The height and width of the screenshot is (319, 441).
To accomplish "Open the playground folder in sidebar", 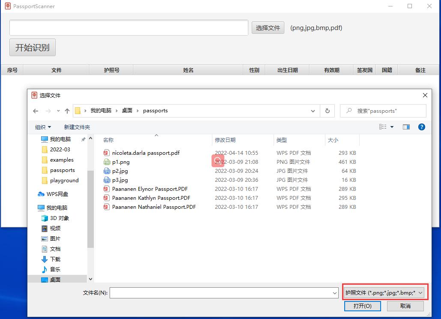I will tap(64, 181).
